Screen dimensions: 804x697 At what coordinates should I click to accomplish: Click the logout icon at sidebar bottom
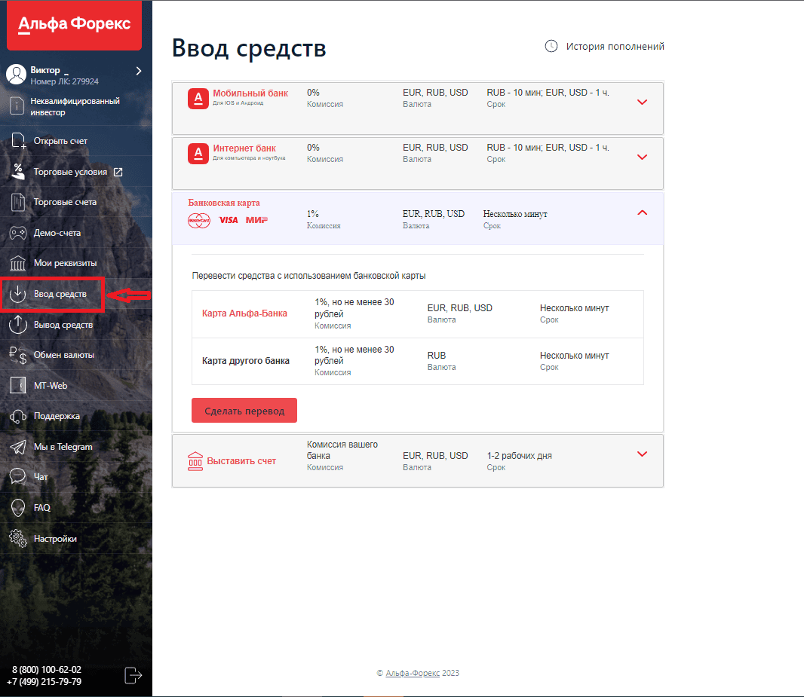click(x=133, y=675)
